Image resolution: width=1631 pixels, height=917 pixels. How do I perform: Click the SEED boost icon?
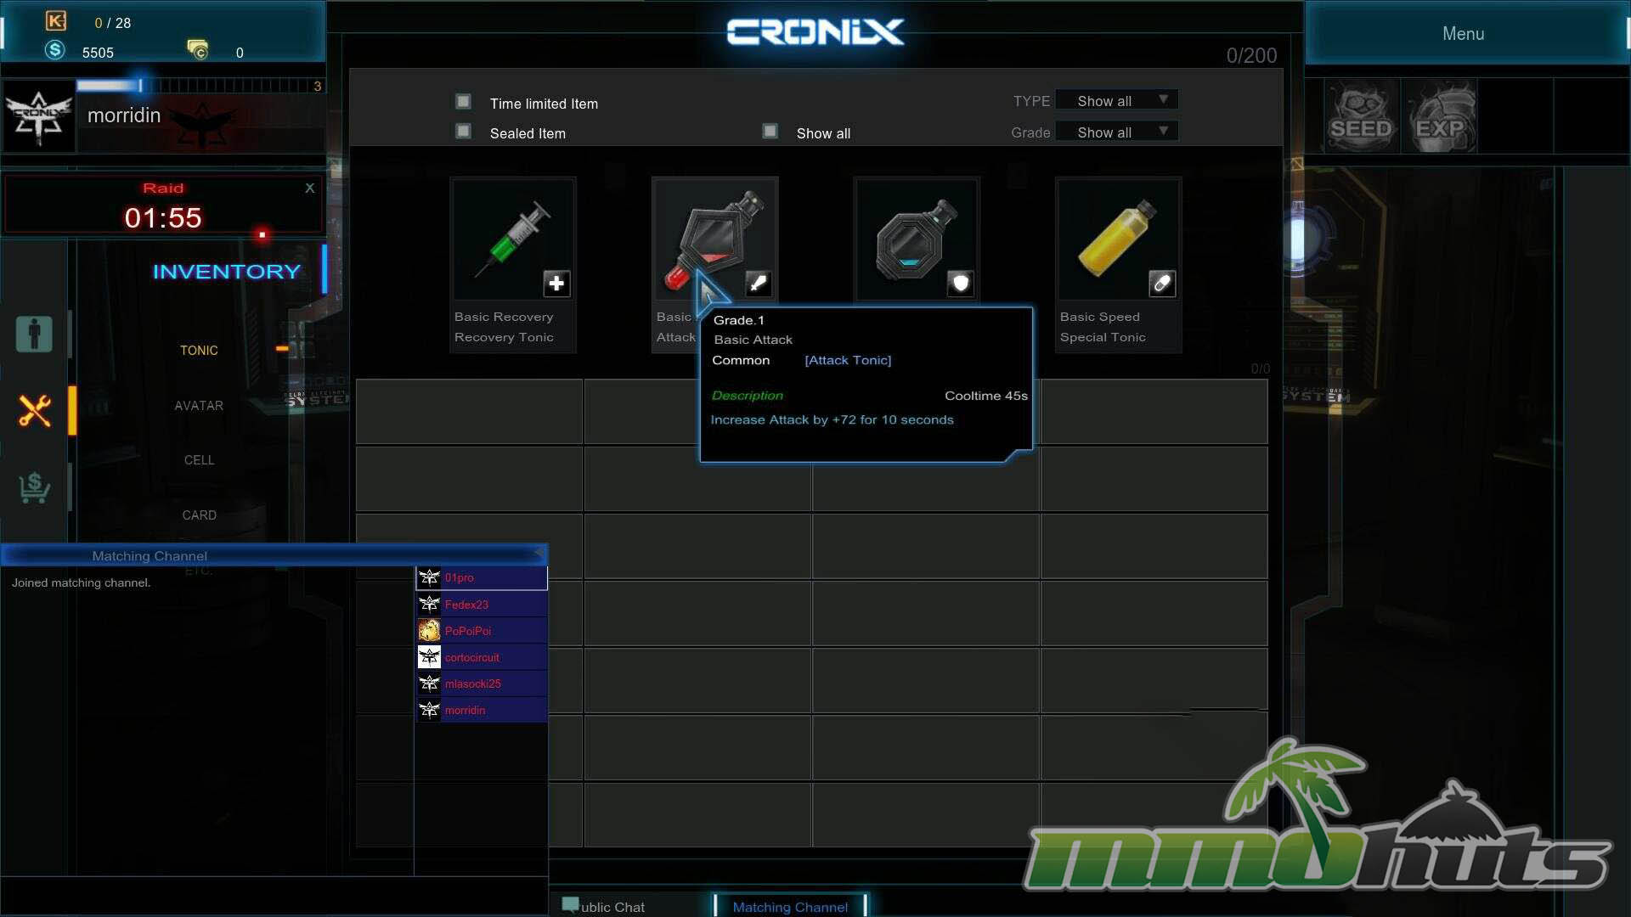coord(1361,117)
